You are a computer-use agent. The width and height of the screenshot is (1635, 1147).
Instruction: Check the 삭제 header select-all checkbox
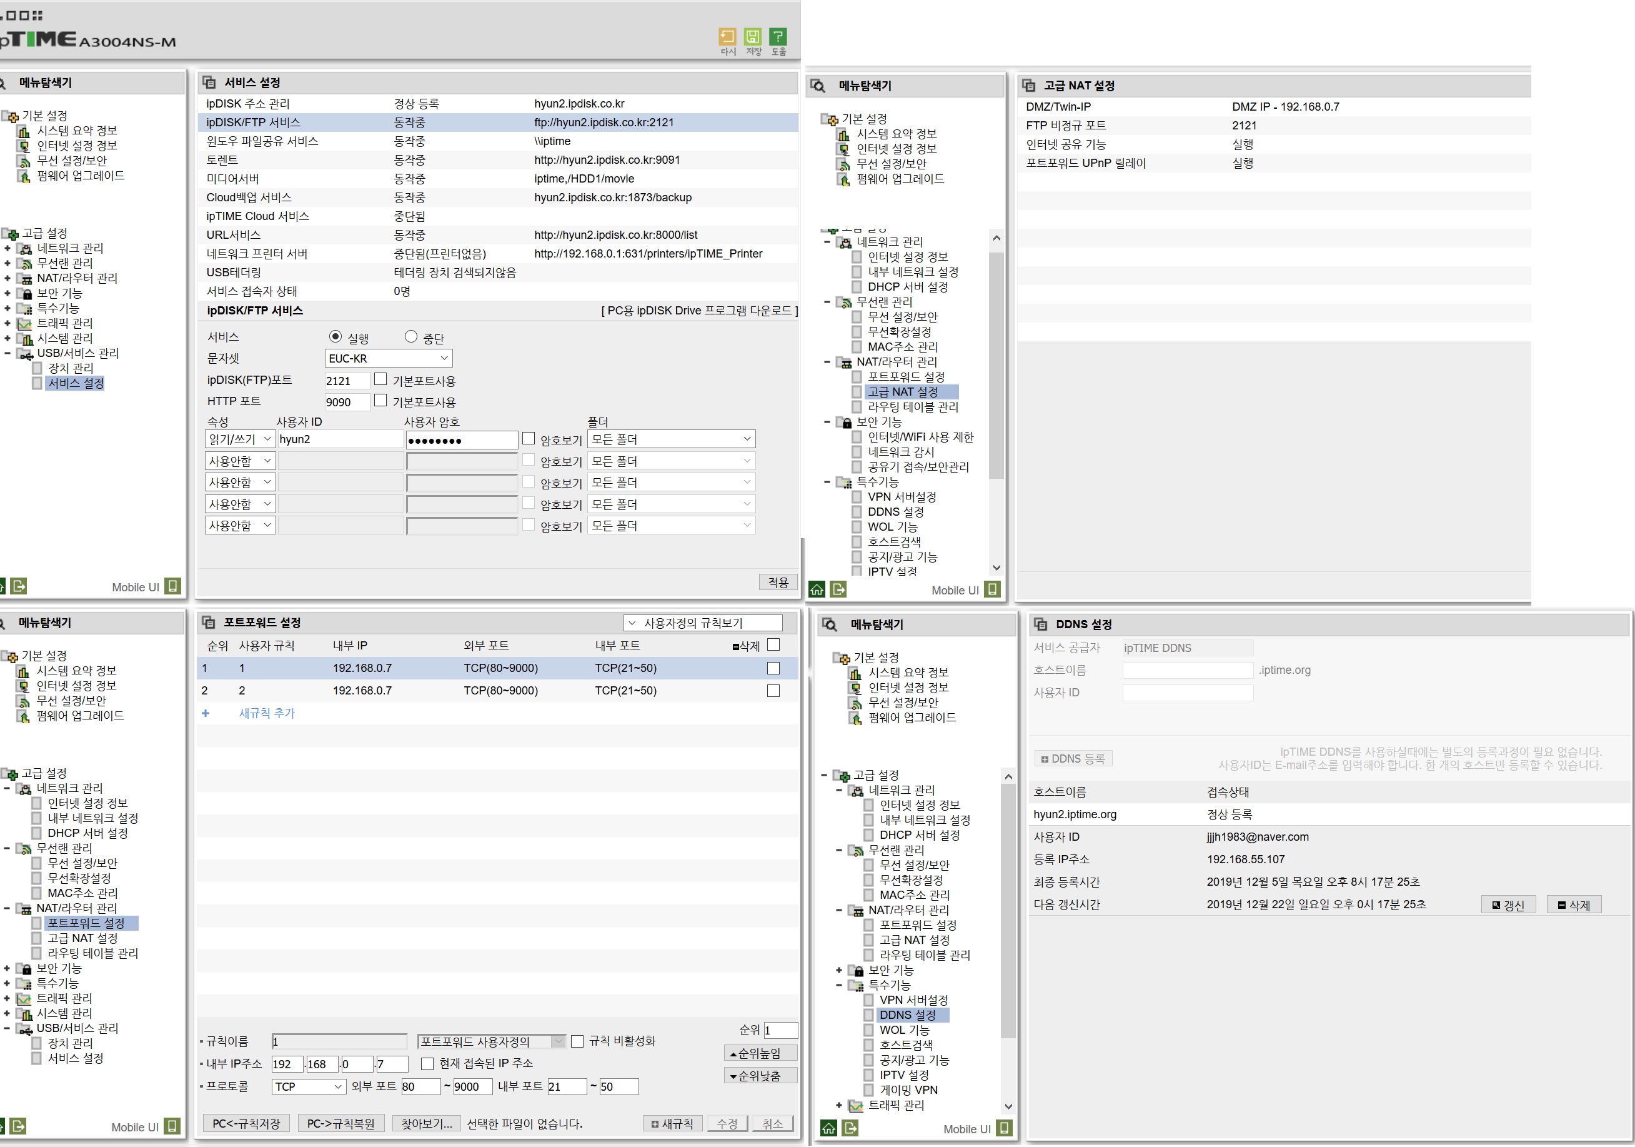coord(773,644)
